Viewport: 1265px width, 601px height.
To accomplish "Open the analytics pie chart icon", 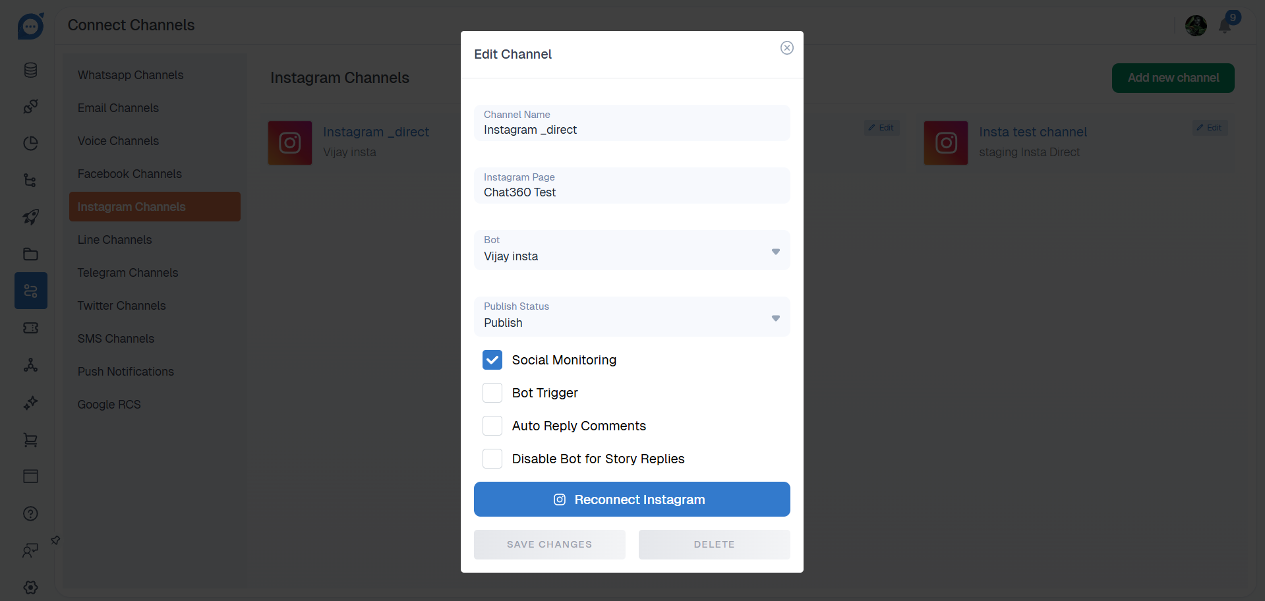I will (30, 143).
